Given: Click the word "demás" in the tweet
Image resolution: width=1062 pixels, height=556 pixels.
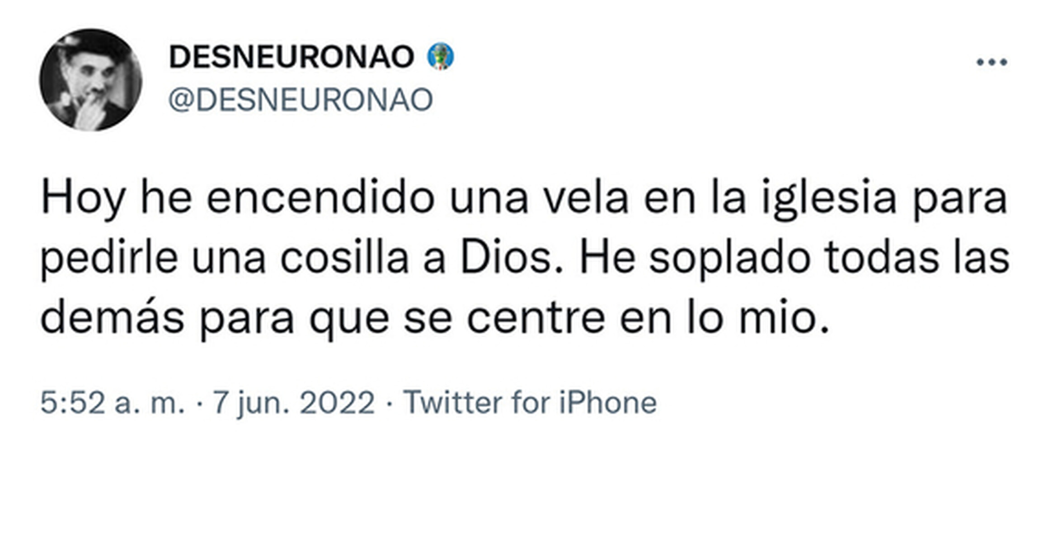Looking at the screenshot, I should [x=113, y=319].
